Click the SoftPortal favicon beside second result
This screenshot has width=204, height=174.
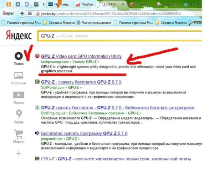coord(37,82)
